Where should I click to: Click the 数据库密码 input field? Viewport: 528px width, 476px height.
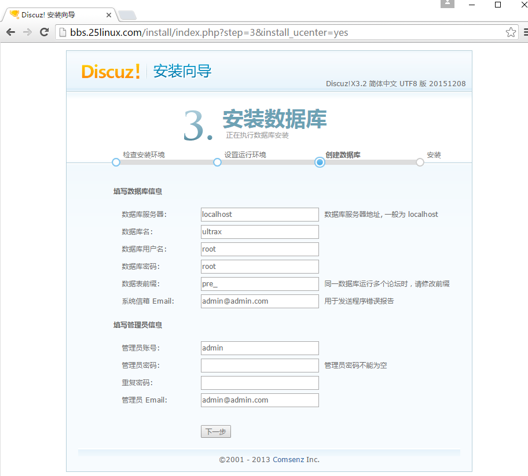pos(259,267)
